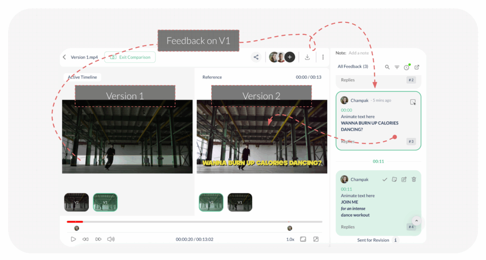
Task: Select V1 thumbnail under Reference
Action: point(240,202)
